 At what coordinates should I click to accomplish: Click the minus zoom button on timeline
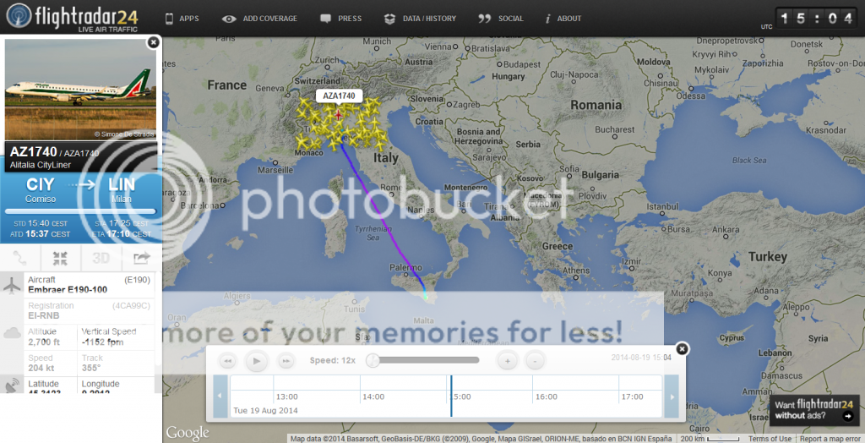[x=535, y=361]
